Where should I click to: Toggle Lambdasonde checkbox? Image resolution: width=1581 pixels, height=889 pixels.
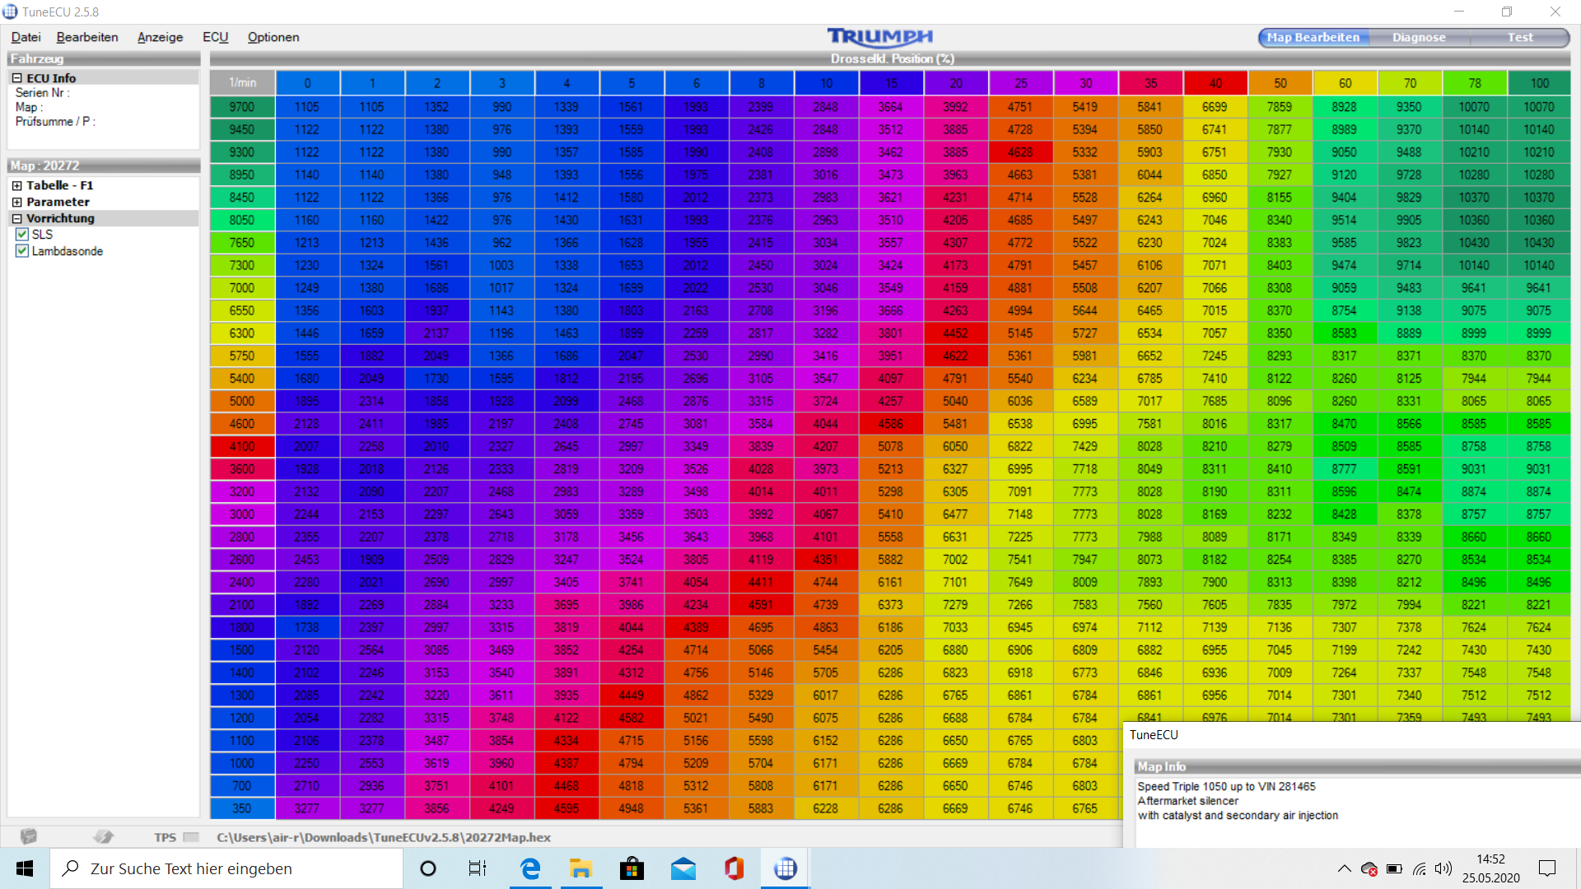click(22, 251)
